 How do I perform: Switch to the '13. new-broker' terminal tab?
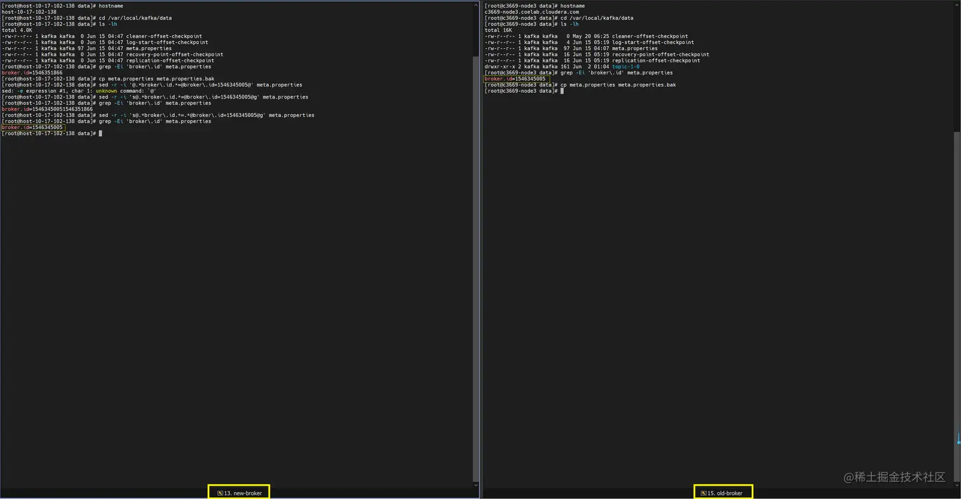pos(239,493)
